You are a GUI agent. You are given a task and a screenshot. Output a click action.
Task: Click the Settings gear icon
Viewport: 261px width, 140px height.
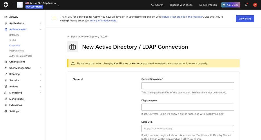pos(6,111)
